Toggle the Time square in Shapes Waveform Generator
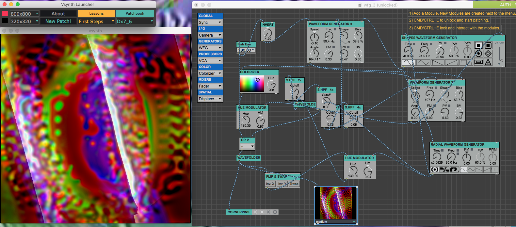 414,44
